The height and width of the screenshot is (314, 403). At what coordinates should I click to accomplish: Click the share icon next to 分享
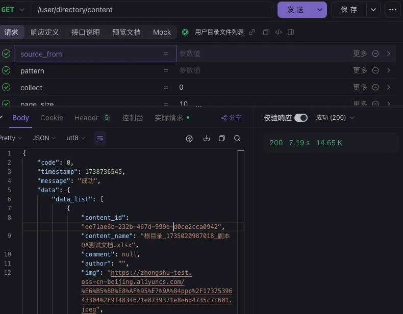coord(224,118)
